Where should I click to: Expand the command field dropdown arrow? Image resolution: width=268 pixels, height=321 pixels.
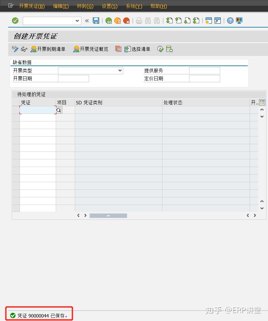coord(77,21)
